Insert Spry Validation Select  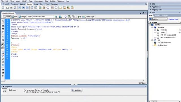[72, 8]
